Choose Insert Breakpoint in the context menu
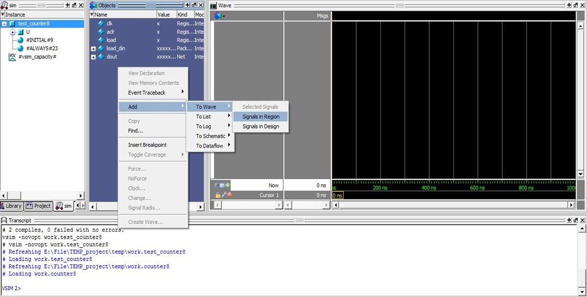Viewport: 587px width, 297px height. coord(153,145)
